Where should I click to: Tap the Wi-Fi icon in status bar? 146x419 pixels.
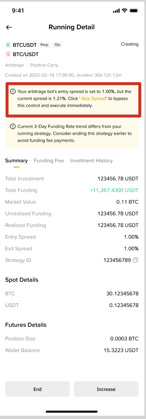(124, 11)
